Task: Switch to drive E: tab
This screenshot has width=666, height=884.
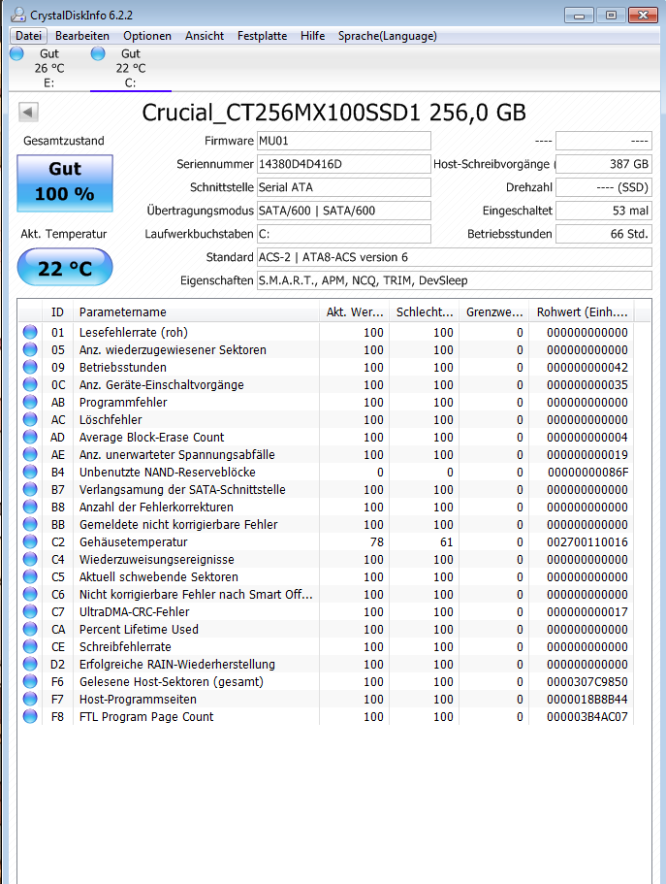Action: coord(49,68)
